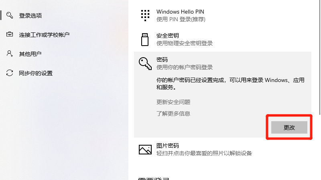Click the key icon beside 登录选项

pyautogui.click(x=10, y=15)
